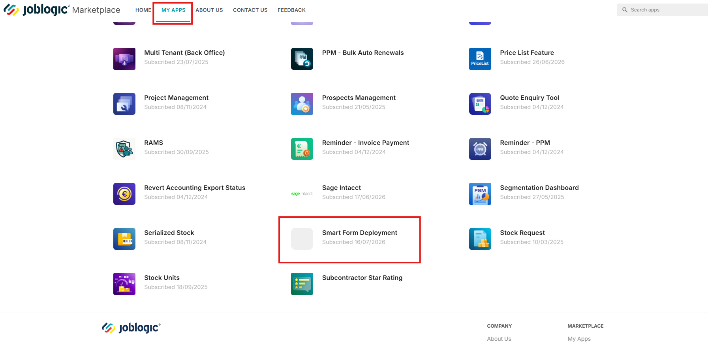Click footer About Us link
Viewport: 708px width, 347px height.
point(499,339)
